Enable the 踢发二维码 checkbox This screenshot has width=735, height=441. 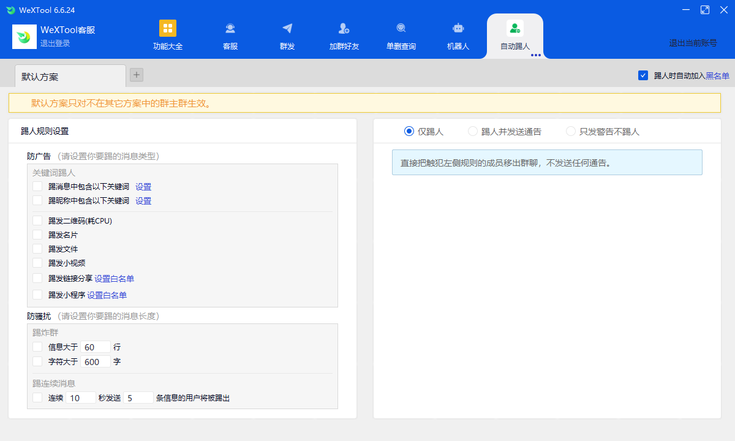click(38, 221)
